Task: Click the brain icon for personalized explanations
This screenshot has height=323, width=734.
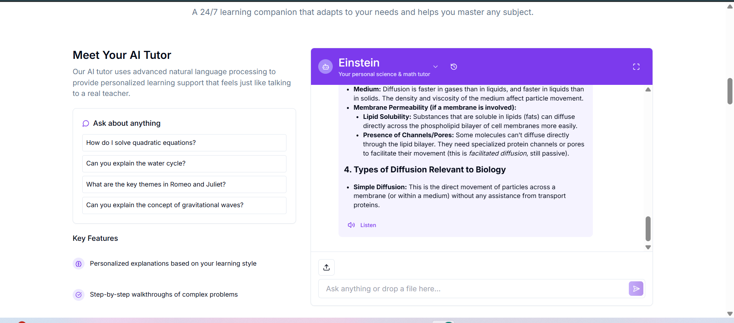Action: (x=78, y=264)
